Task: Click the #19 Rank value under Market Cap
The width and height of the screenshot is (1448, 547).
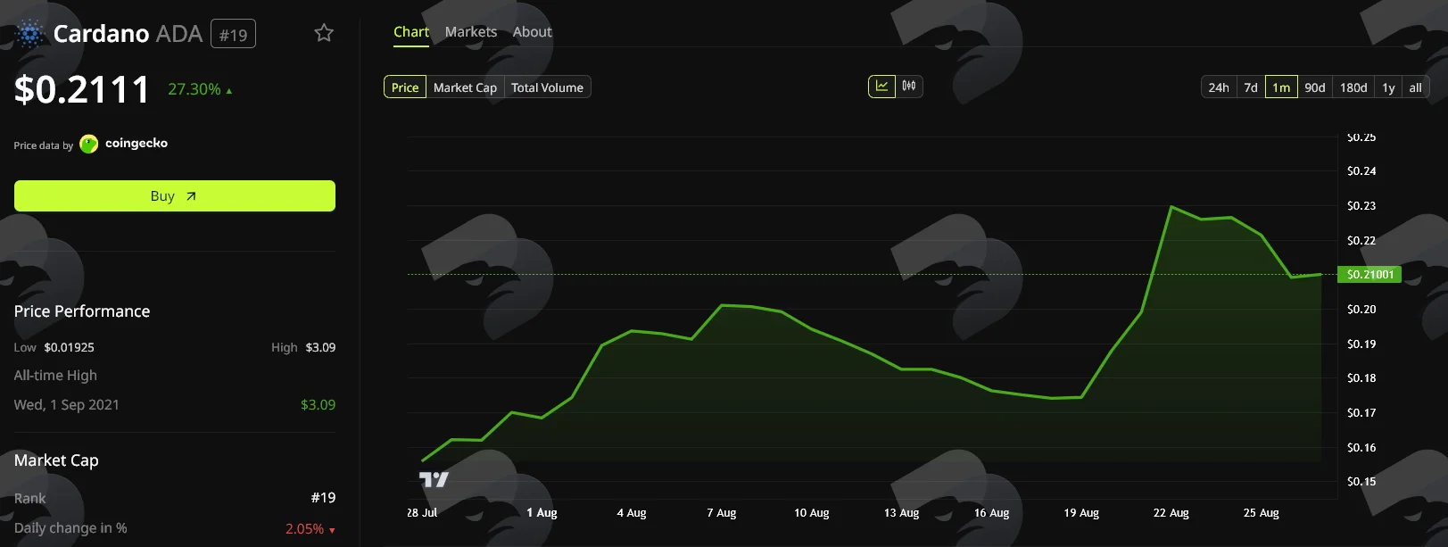Action: [x=323, y=498]
